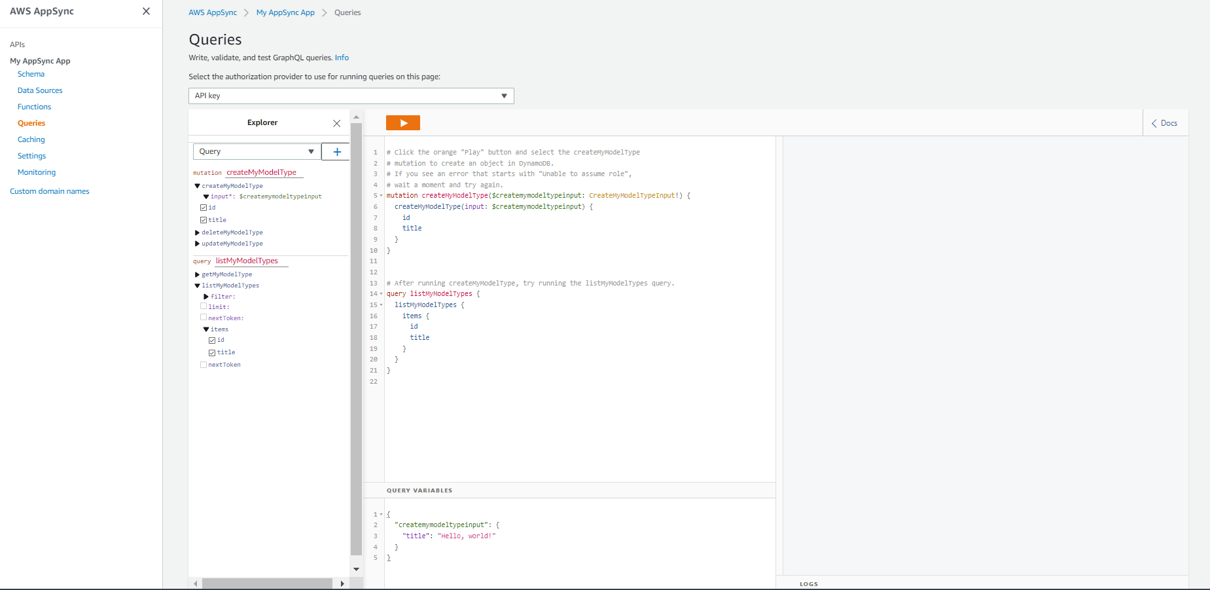Open the Info link

[x=342, y=58]
